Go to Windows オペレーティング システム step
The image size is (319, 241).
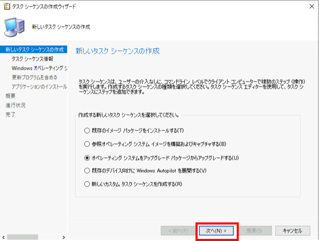(39, 68)
